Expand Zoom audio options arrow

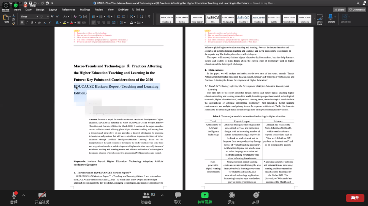click(24, 195)
